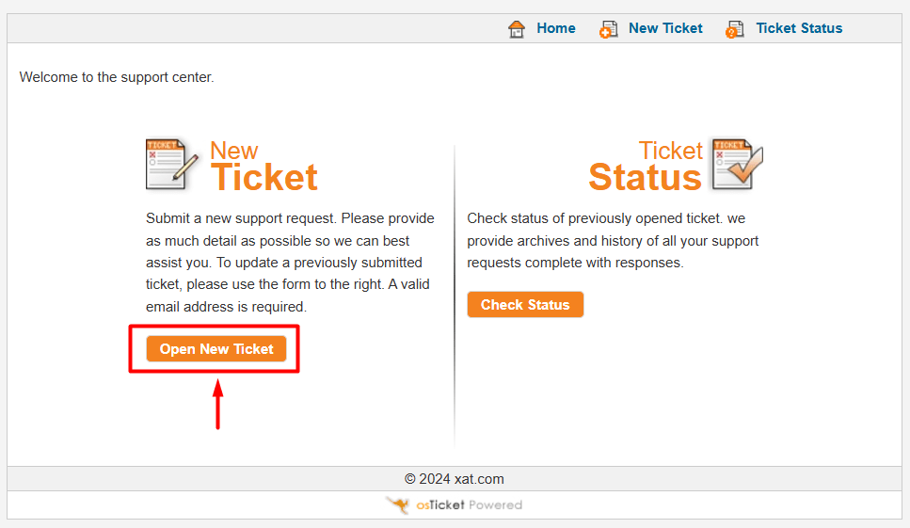
Task: Click the Home house icon
Action: click(x=517, y=29)
